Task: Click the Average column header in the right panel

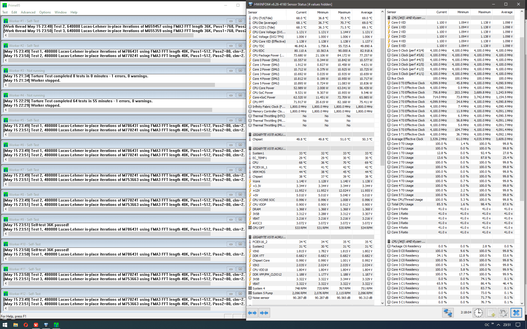Action: click(507, 12)
